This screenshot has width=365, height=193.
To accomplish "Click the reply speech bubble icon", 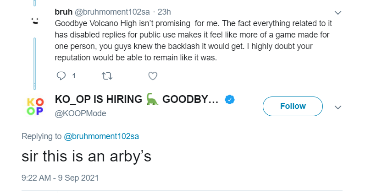I will coord(61,76).
